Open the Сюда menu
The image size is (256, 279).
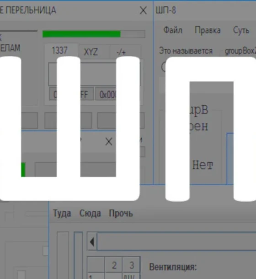(90, 213)
